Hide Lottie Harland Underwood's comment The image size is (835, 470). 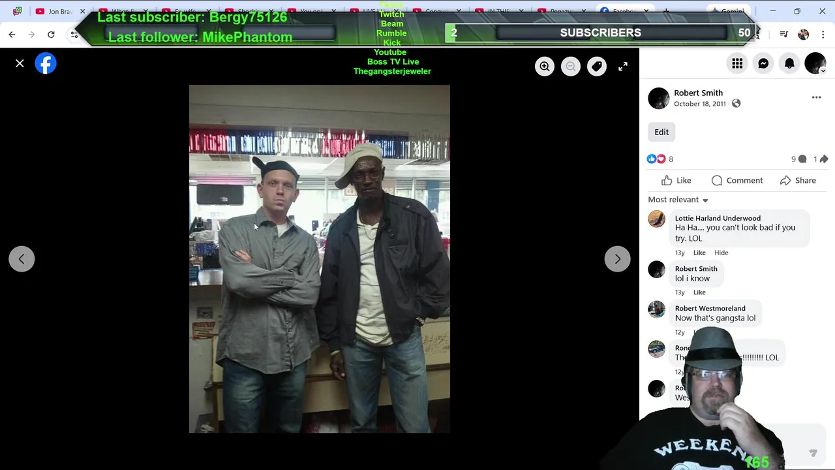click(721, 253)
